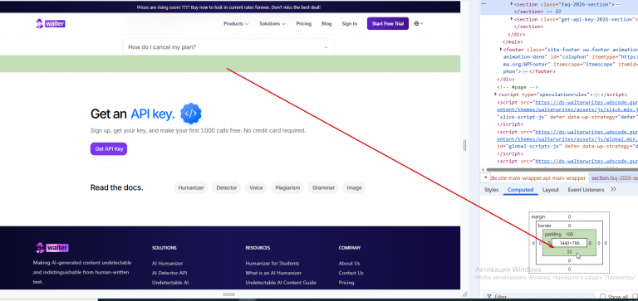Click the API code badge icon
The image size is (638, 301).
coord(191,114)
